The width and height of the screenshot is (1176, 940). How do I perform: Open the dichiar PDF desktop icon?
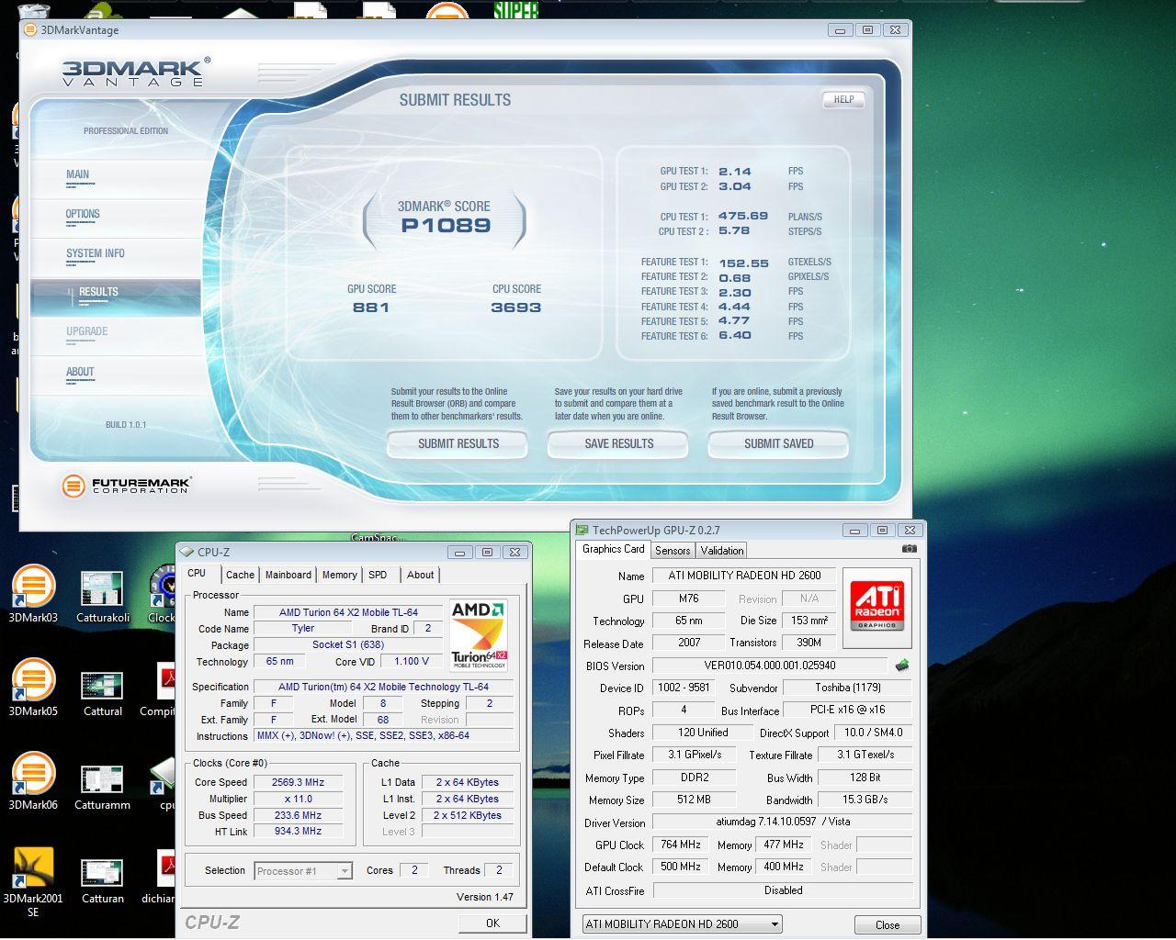click(x=159, y=878)
